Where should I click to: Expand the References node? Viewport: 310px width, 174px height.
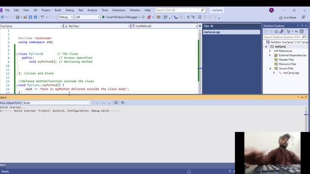(x=270, y=51)
